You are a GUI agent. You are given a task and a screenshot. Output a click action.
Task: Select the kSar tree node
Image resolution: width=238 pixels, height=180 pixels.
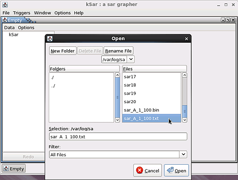pyautogui.click(x=13, y=35)
